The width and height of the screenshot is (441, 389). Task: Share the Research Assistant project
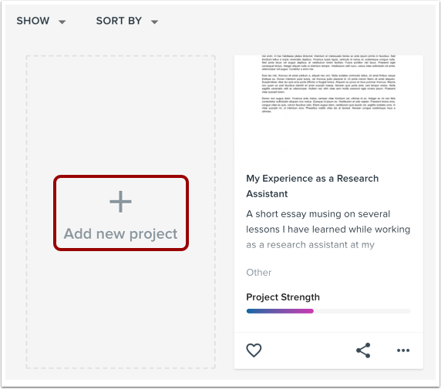coord(363,350)
